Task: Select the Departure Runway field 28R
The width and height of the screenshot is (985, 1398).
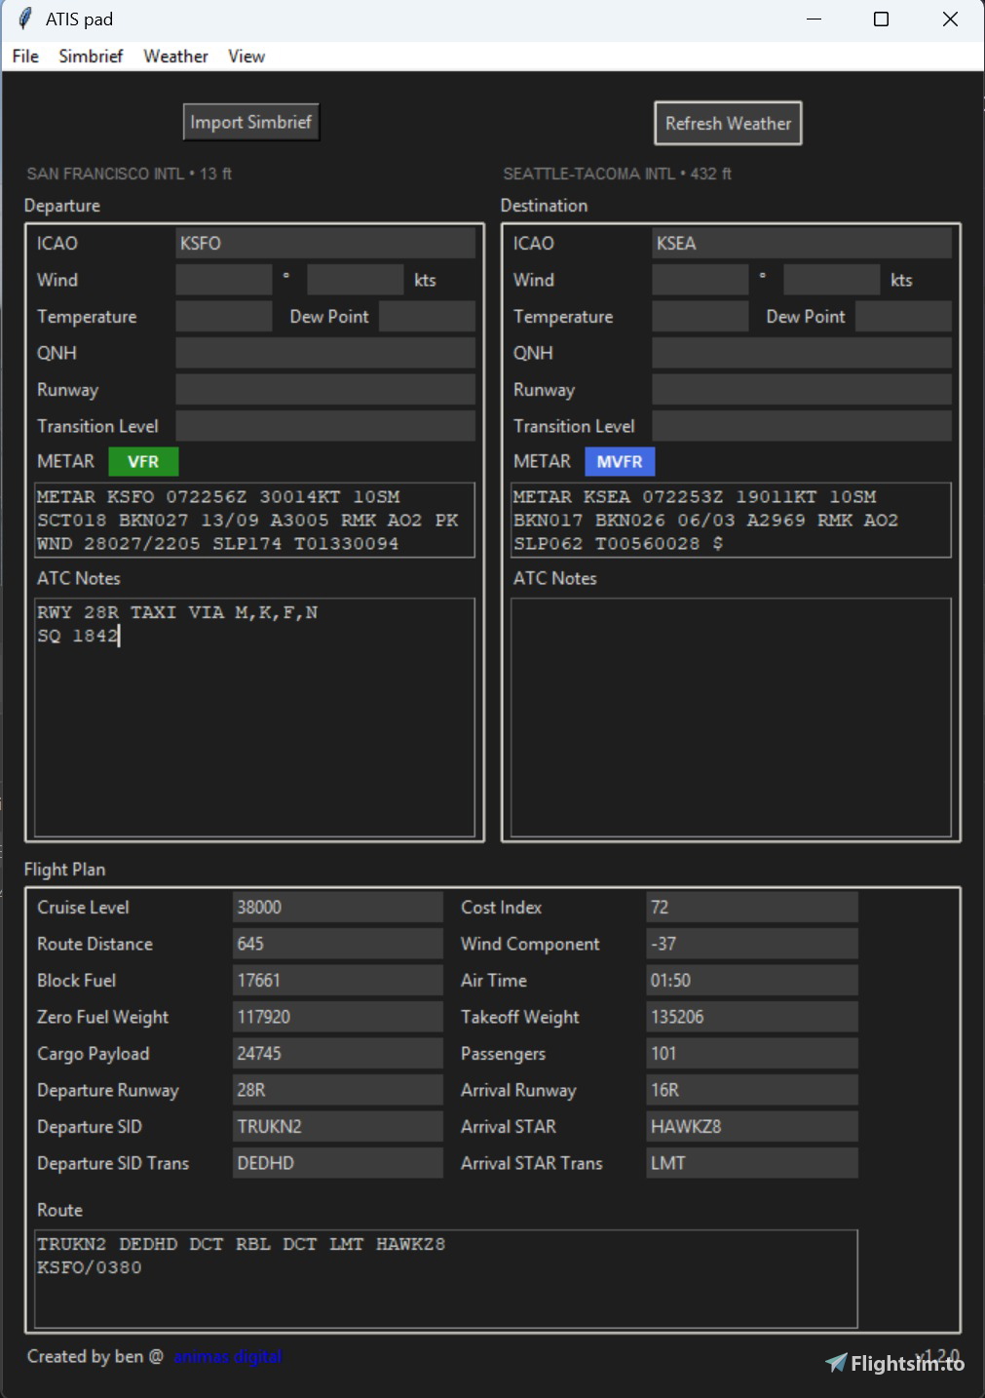Action: (x=338, y=1090)
